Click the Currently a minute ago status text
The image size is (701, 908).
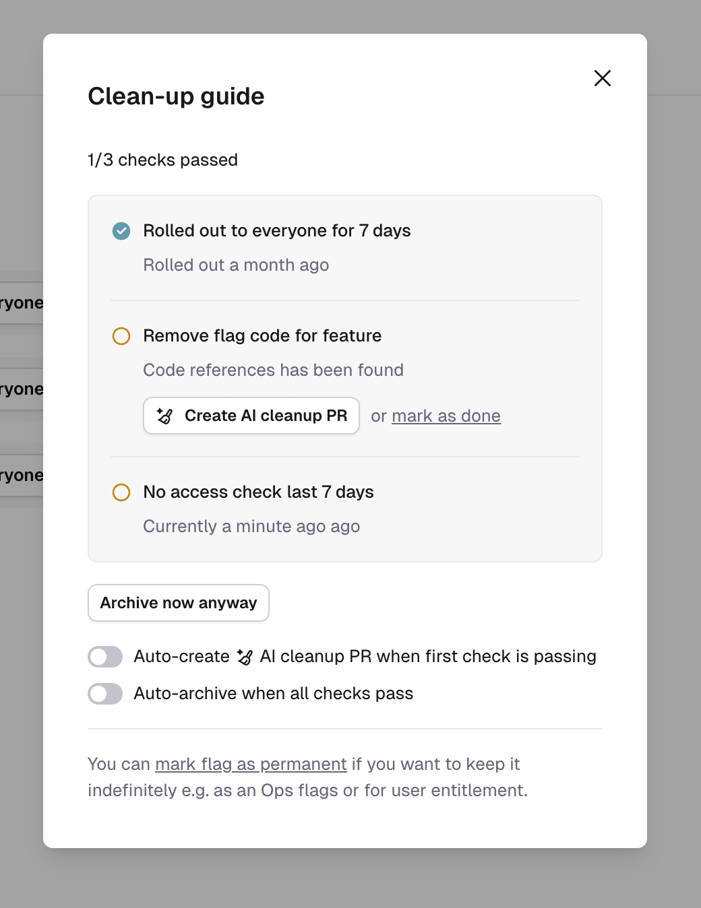[x=251, y=527]
